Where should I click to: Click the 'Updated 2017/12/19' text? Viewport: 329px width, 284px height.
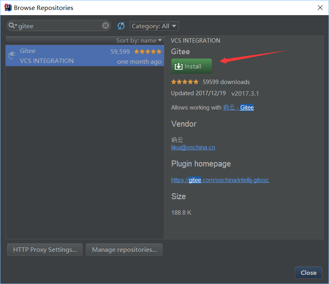tap(198, 93)
